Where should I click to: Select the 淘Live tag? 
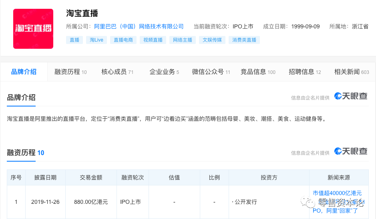coord(97,40)
